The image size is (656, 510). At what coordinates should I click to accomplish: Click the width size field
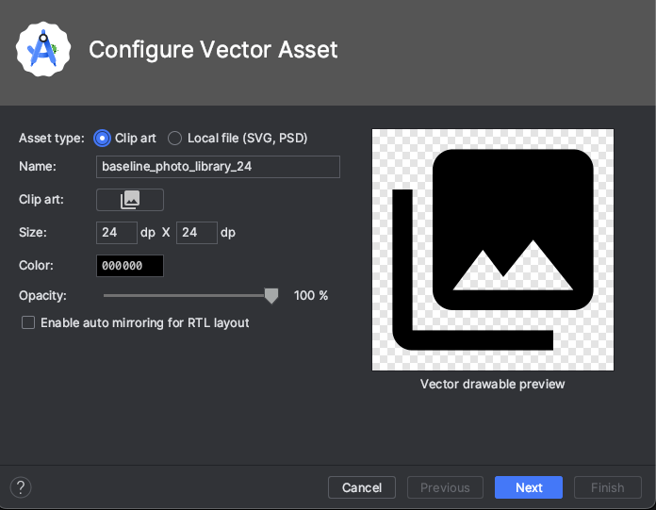coord(117,233)
